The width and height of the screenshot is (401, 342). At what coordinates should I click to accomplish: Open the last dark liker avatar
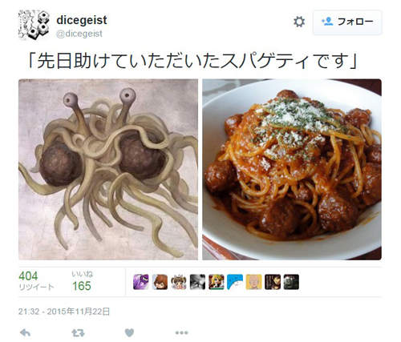[x=291, y=282]
